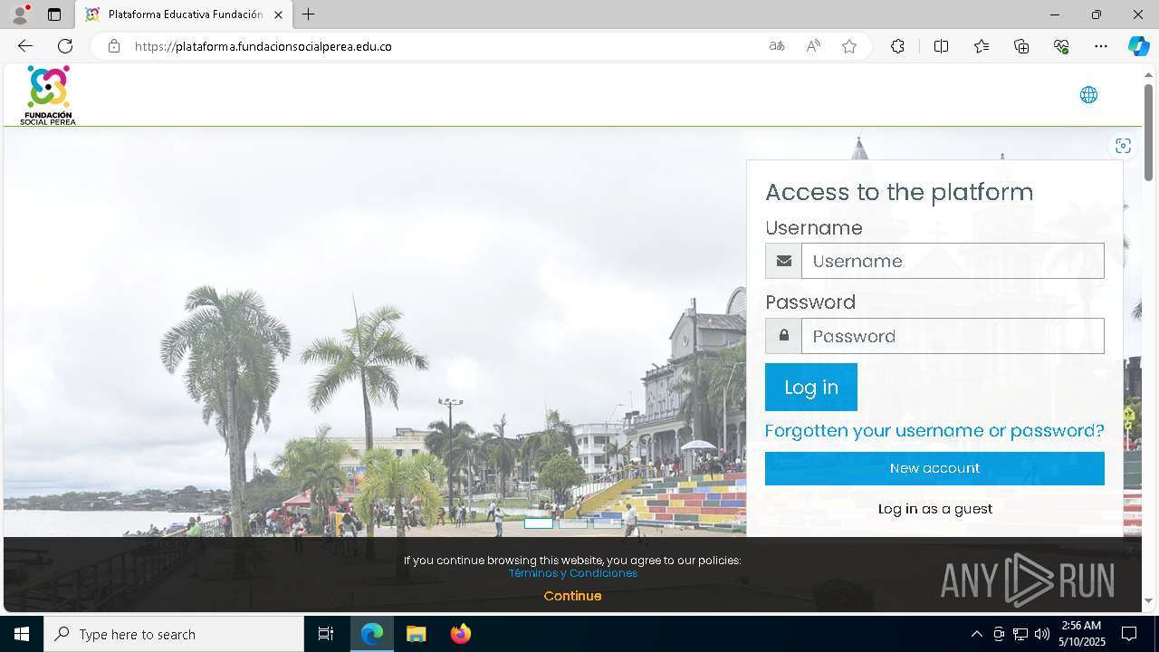Click the Fundación Social Perea logo
1159x652 pixels.
point(48,95)
